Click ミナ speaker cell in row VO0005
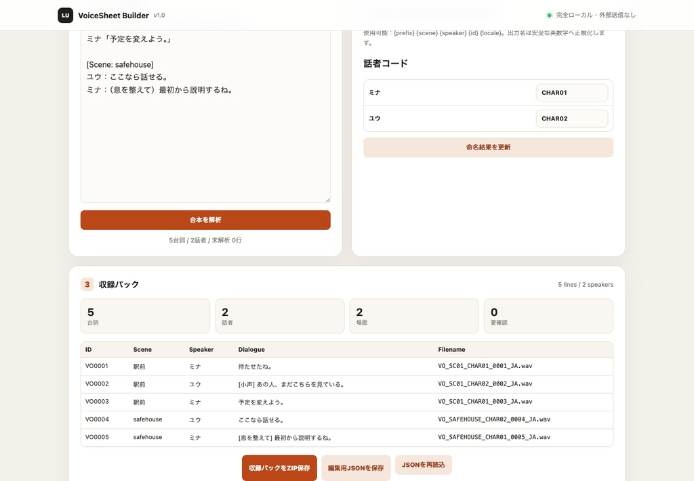This screenshot has width=694, height=481. [x=195, y=438]
